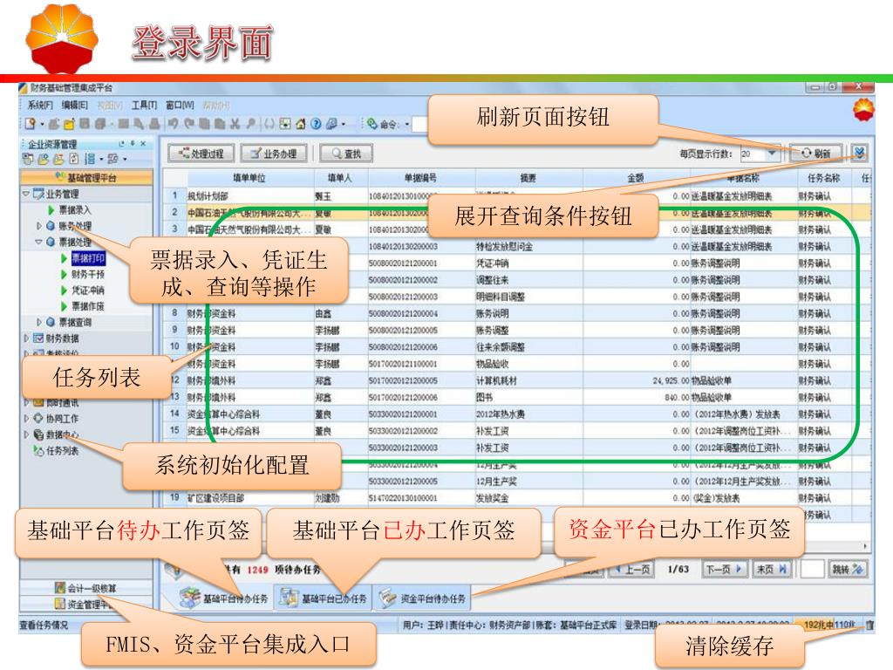Click first icon in 企业资源管理 panel toolbar
The height and width of the screenshot is (670, 893).
click(28, 159)
